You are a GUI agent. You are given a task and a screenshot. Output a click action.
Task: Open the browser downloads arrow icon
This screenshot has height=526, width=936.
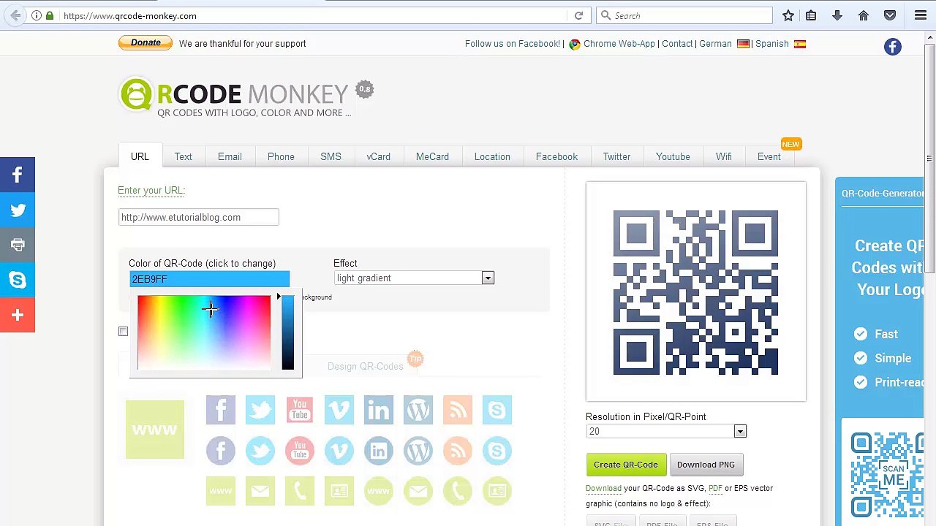837,15
